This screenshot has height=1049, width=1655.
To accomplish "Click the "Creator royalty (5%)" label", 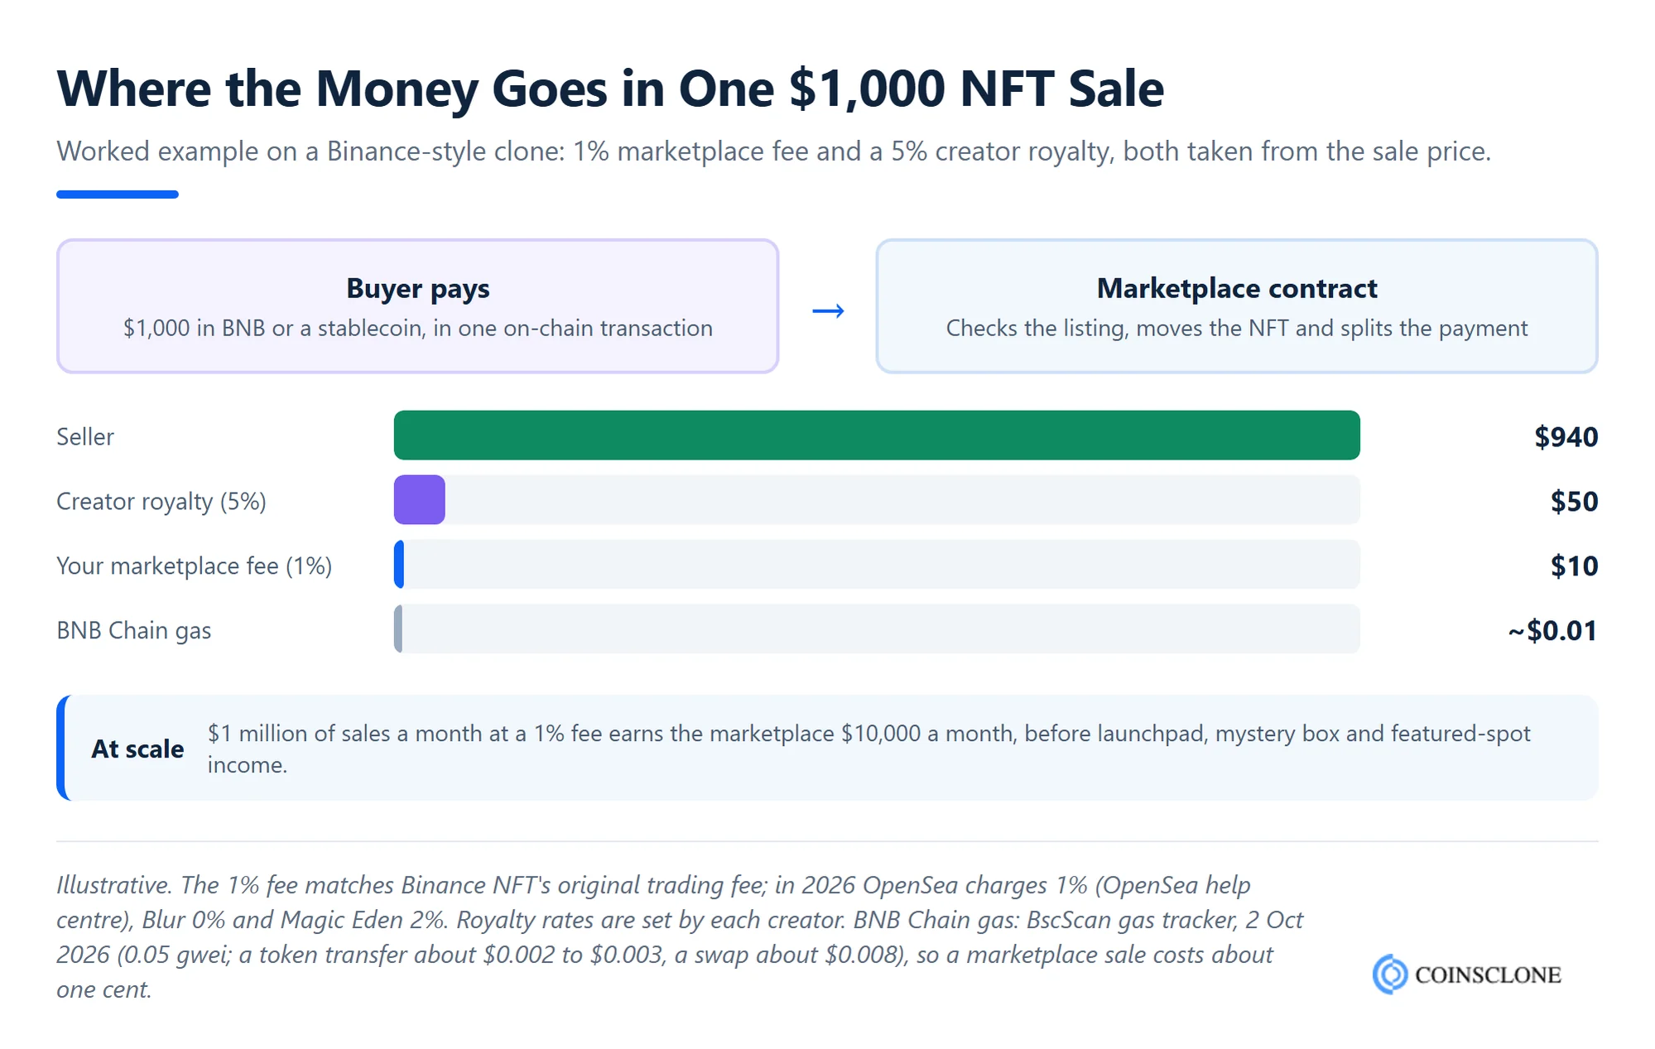I will point(161,501).
